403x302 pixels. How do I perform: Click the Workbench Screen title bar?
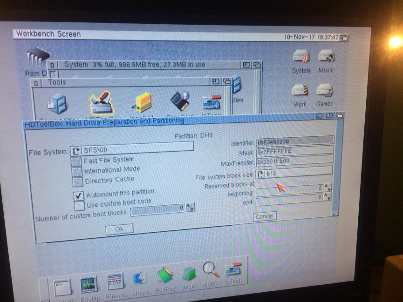pyautogui.click(x=140, y=35)
